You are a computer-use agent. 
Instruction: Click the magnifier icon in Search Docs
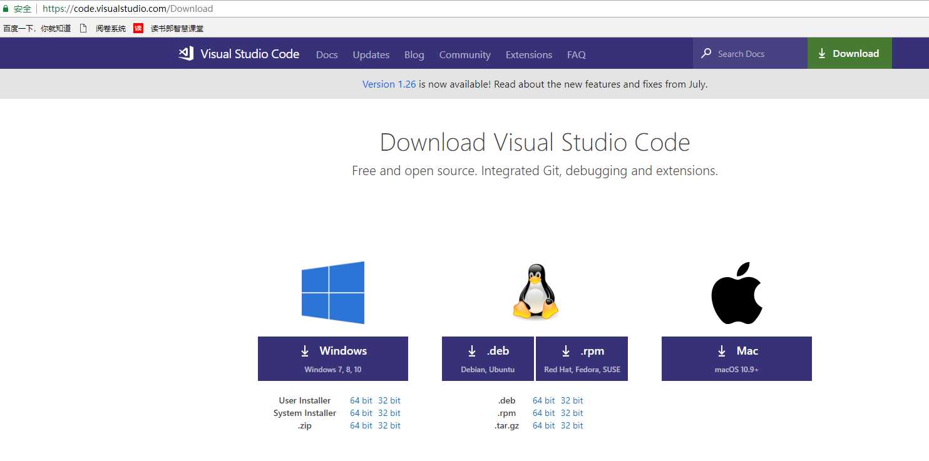coord(706,53)
